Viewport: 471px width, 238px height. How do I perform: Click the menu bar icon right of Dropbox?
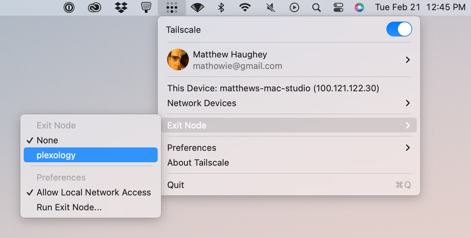coord(146,7)
